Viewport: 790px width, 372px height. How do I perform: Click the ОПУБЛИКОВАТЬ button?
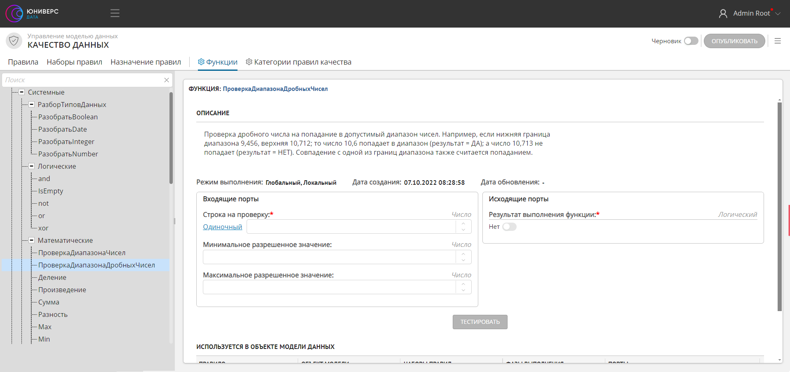point(734,41)
